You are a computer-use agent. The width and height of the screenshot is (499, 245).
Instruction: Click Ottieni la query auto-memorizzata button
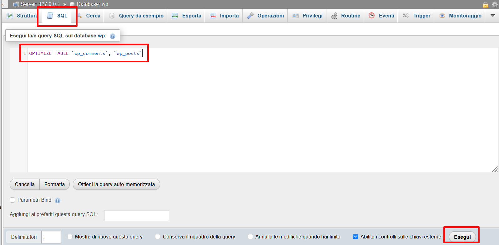coord(116,184)
